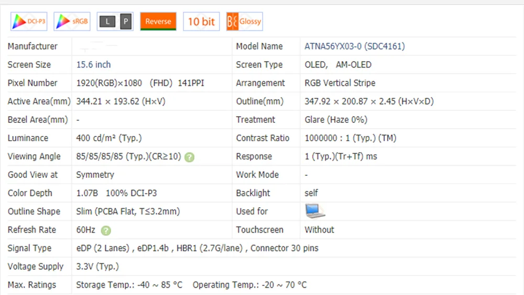This screenshot has height=295, width=524.
Task: Select response 1 (Typ.)(Tr+Tf) ms
Action: pyautogui.click(x=341, y=156)
